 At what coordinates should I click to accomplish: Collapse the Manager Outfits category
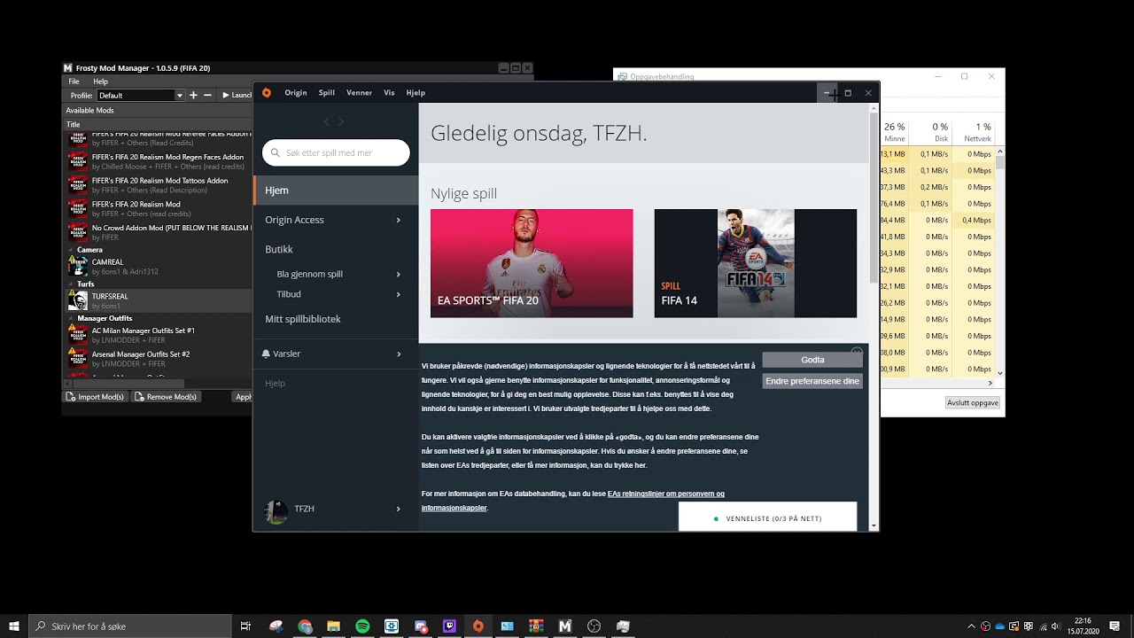71,318
